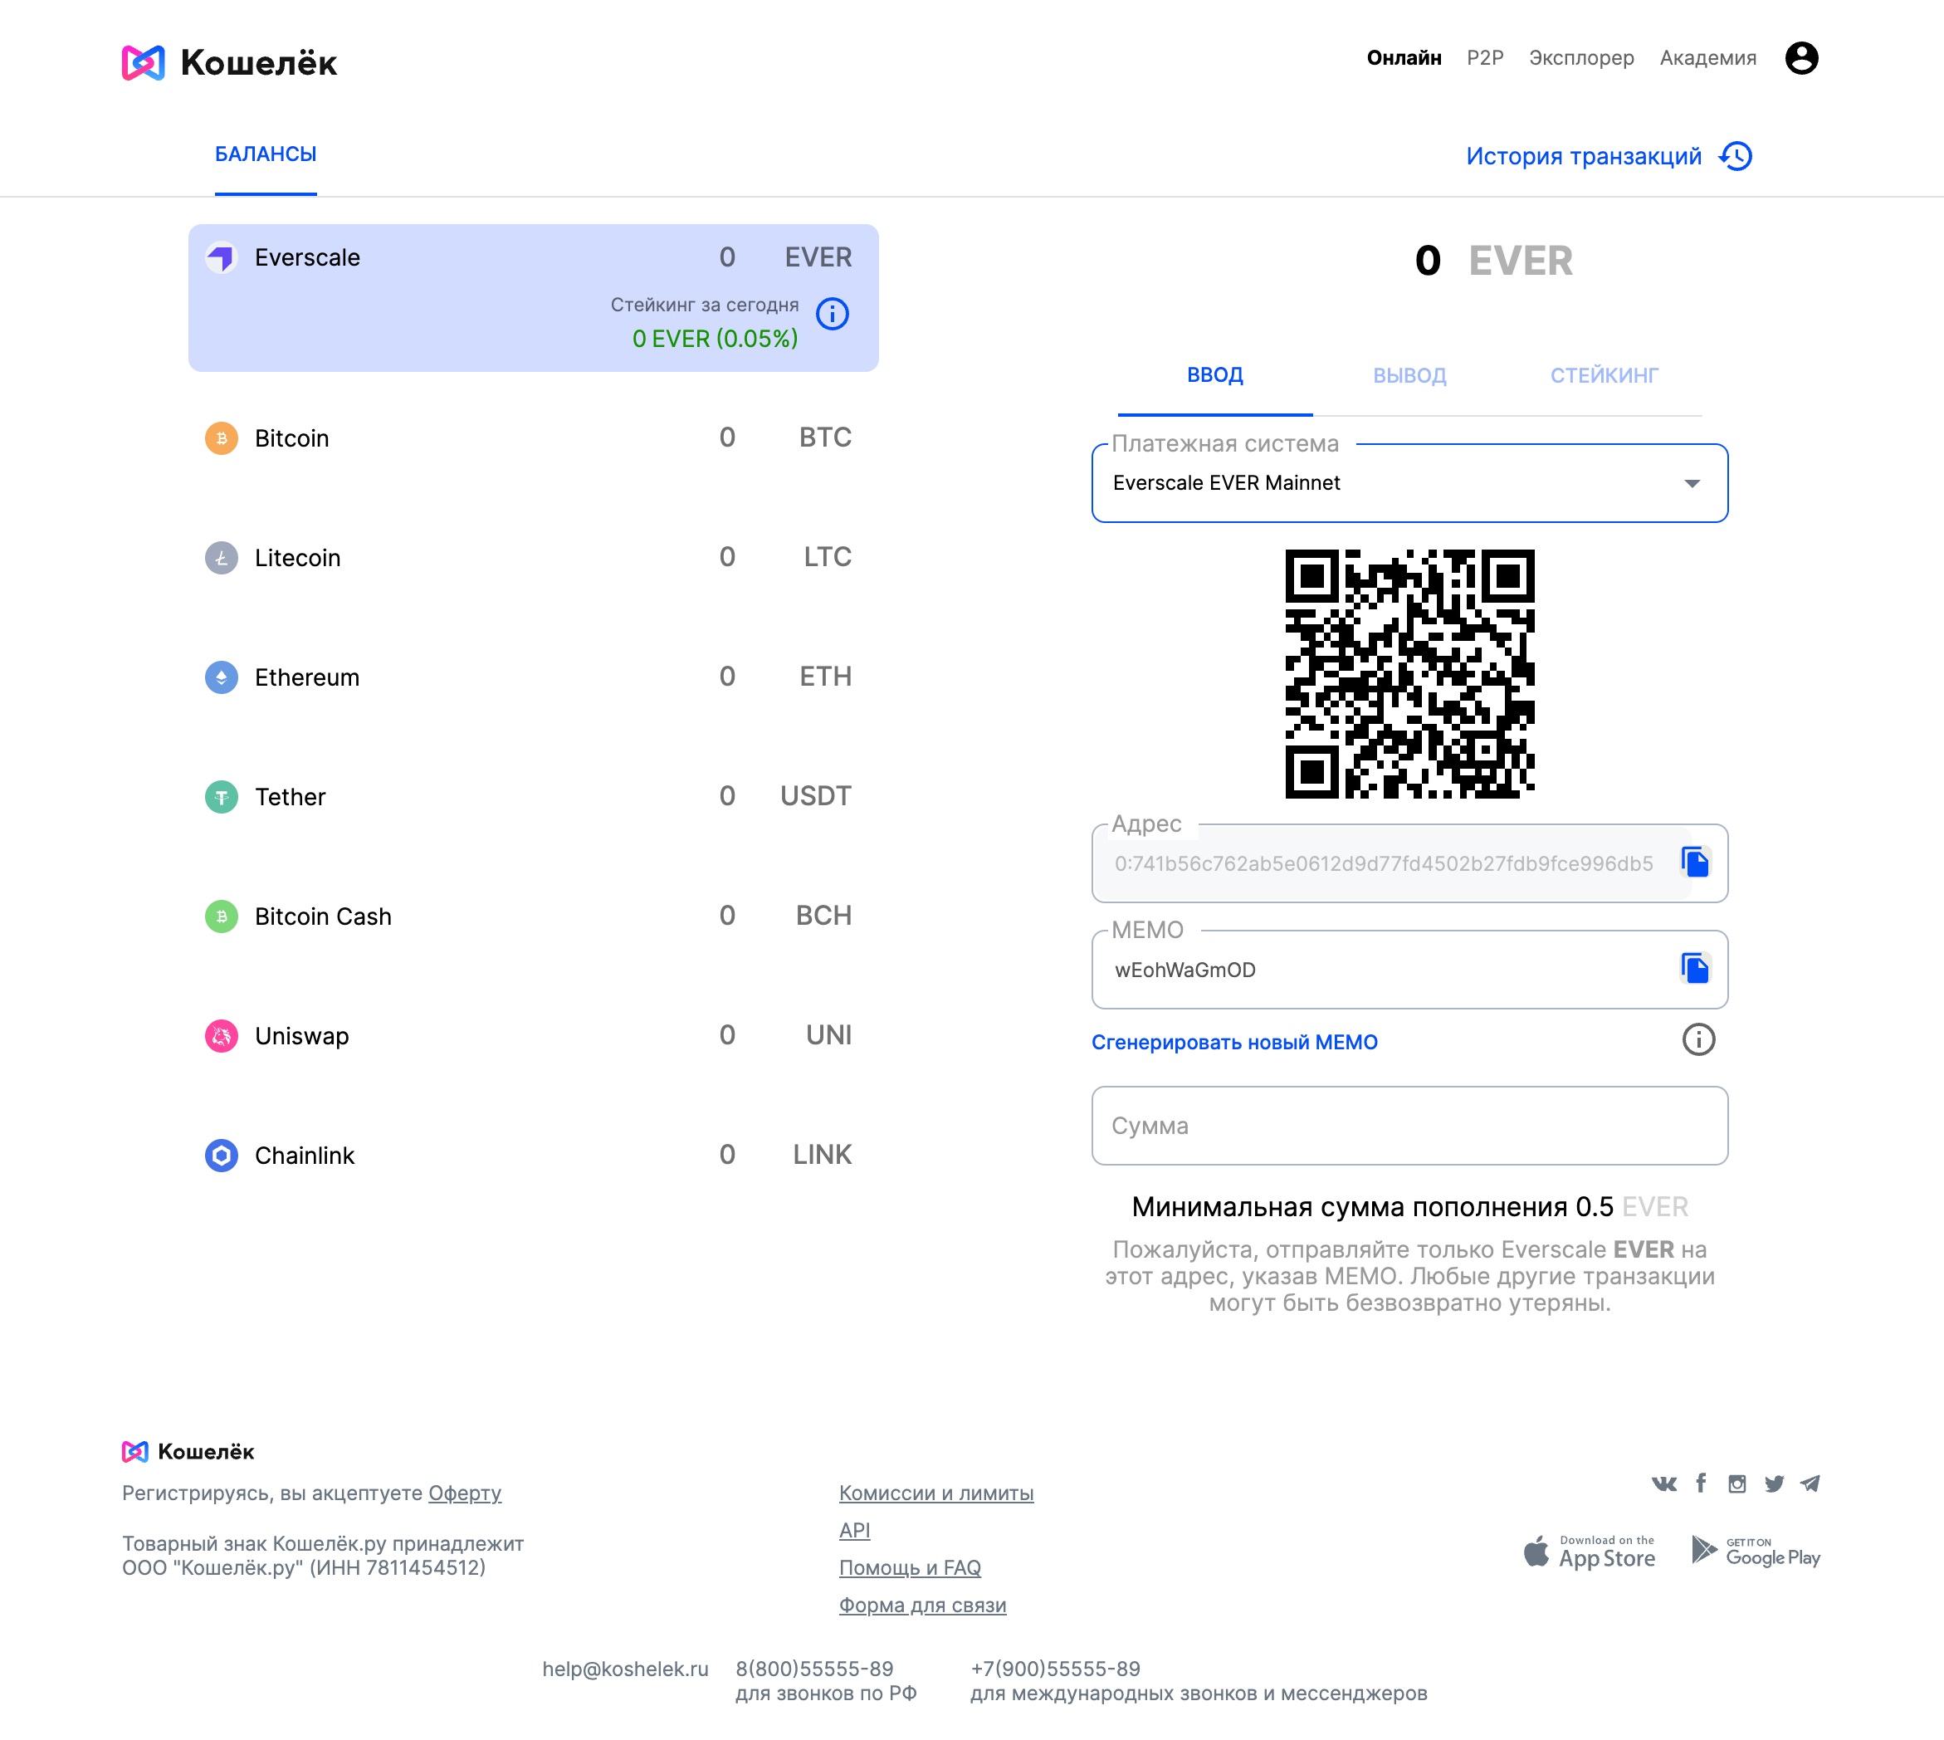Image resolution: width=1944 pixels, height=1740 pixels.
Task: Open the Комиссии и лимиты link
Action: [935, 1493]
